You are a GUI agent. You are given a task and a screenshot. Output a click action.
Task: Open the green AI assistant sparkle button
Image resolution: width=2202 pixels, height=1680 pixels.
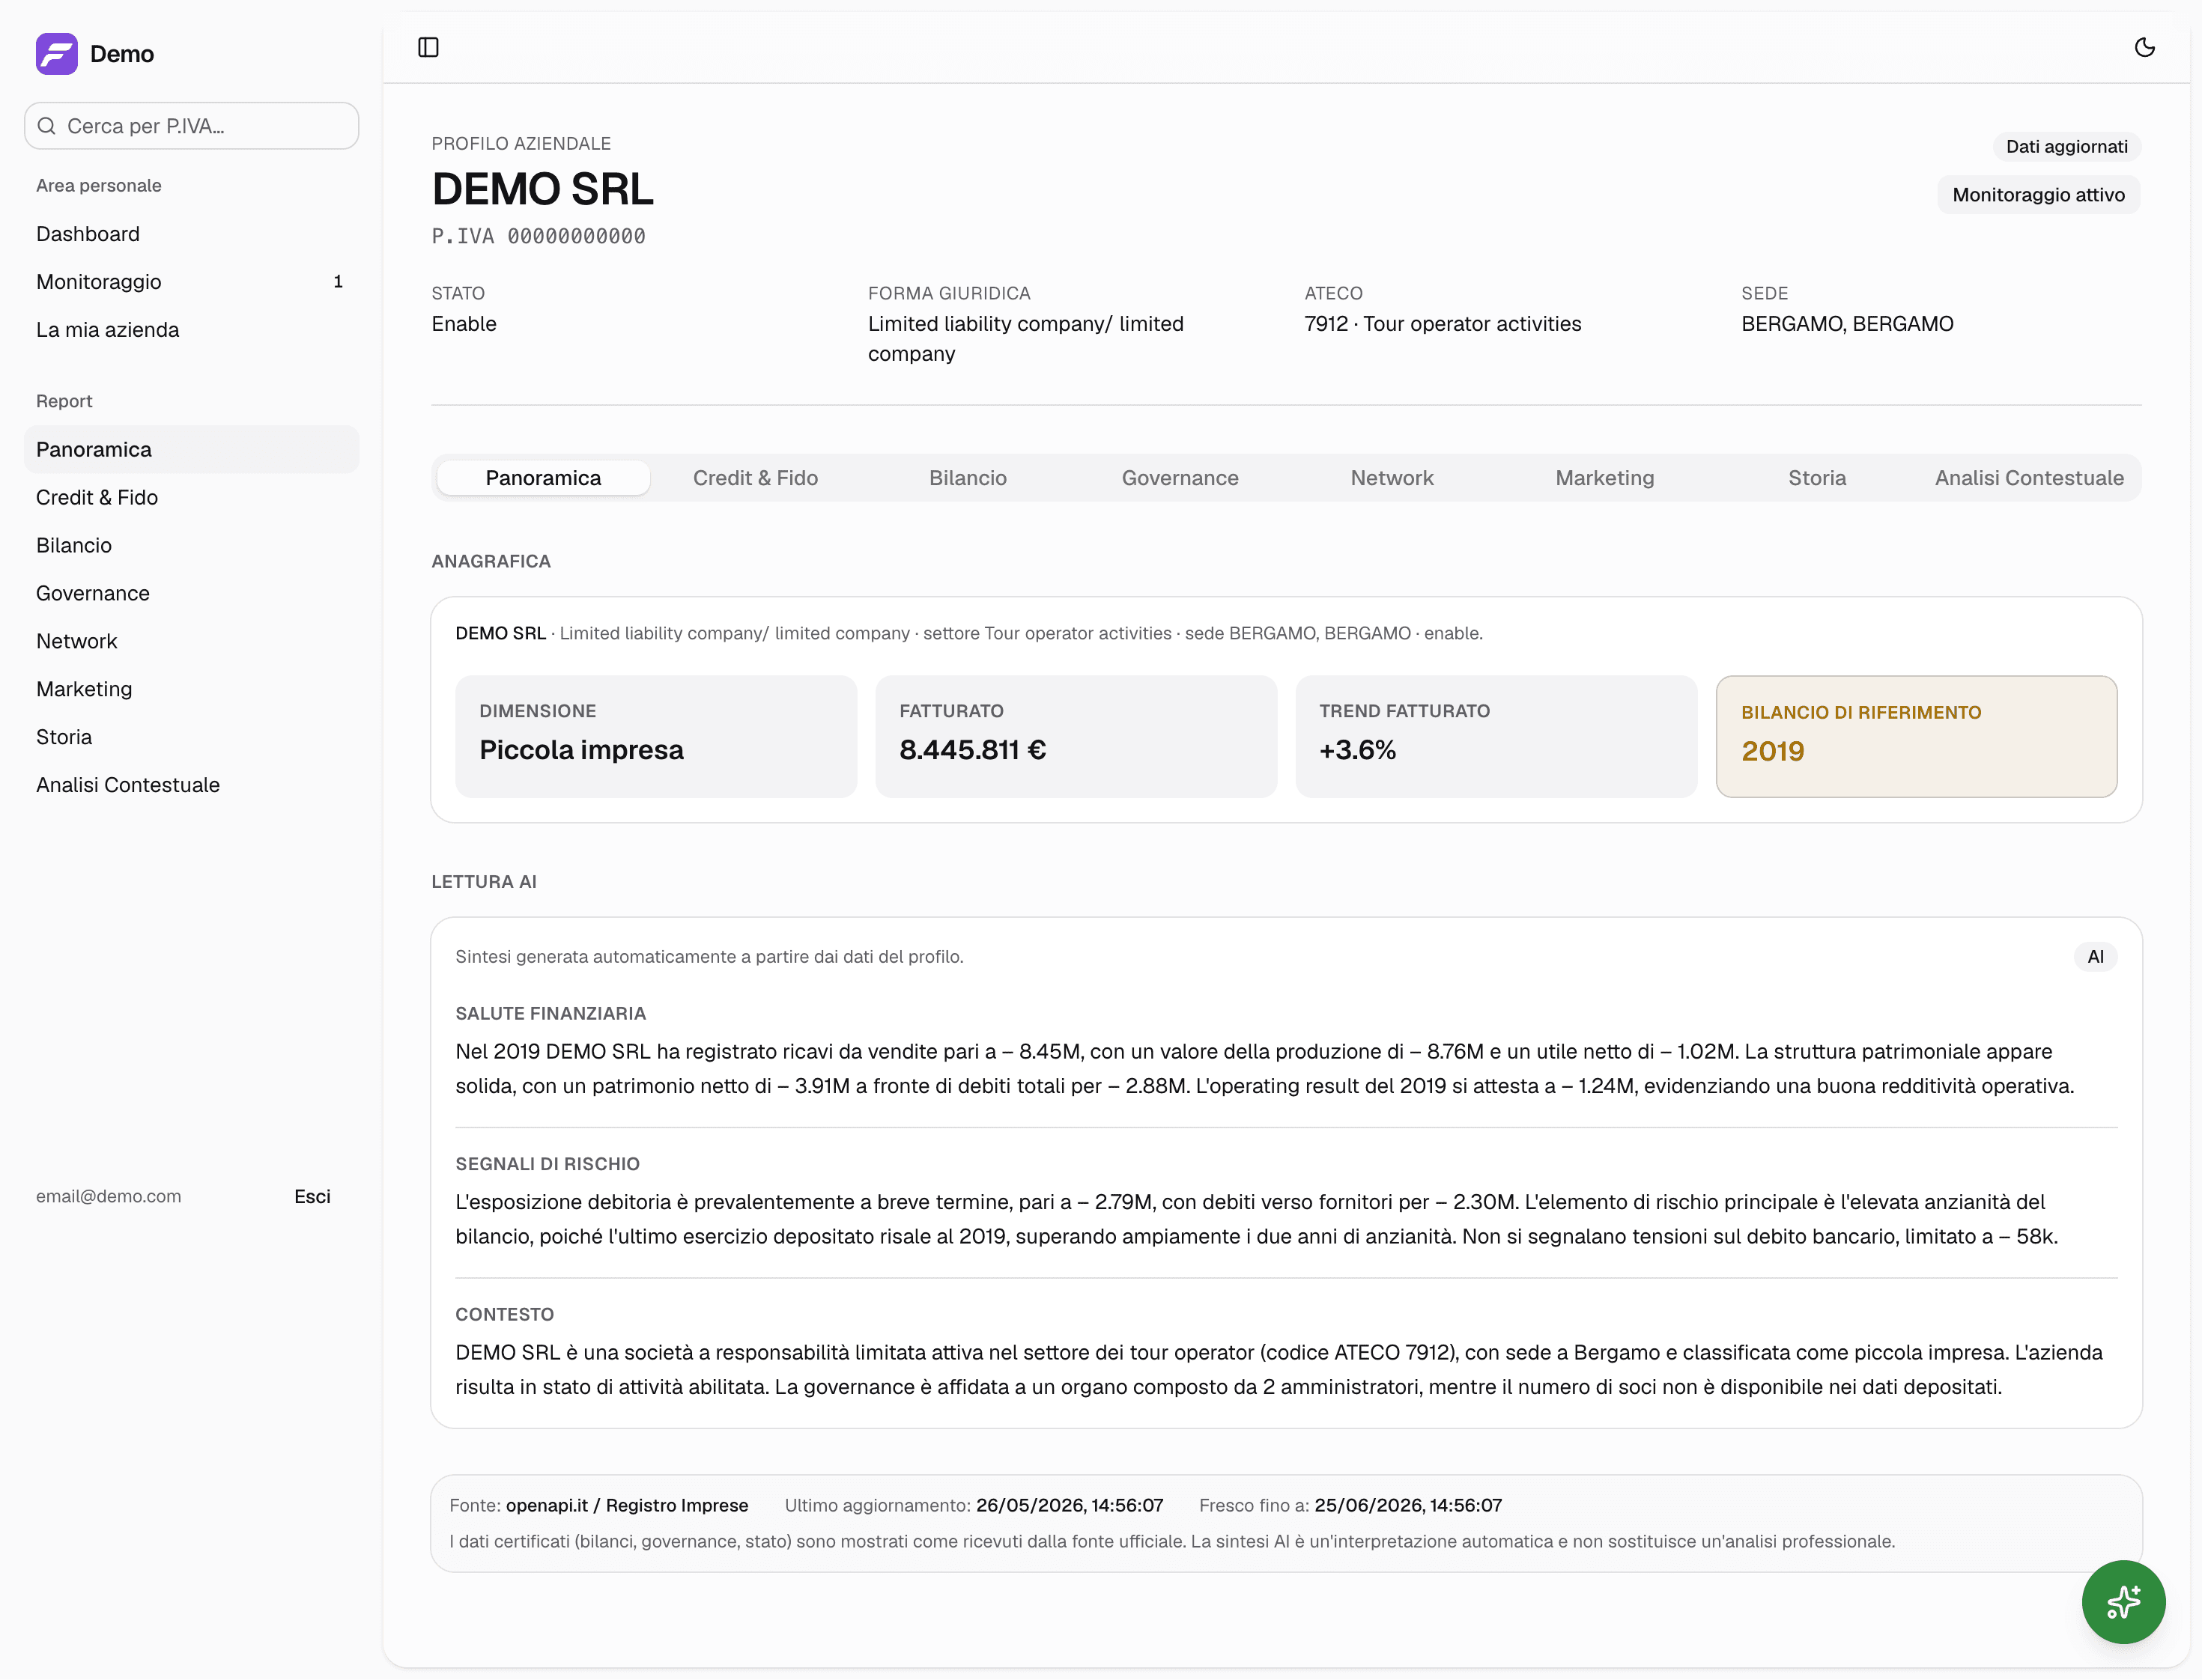[2123, 1601]
